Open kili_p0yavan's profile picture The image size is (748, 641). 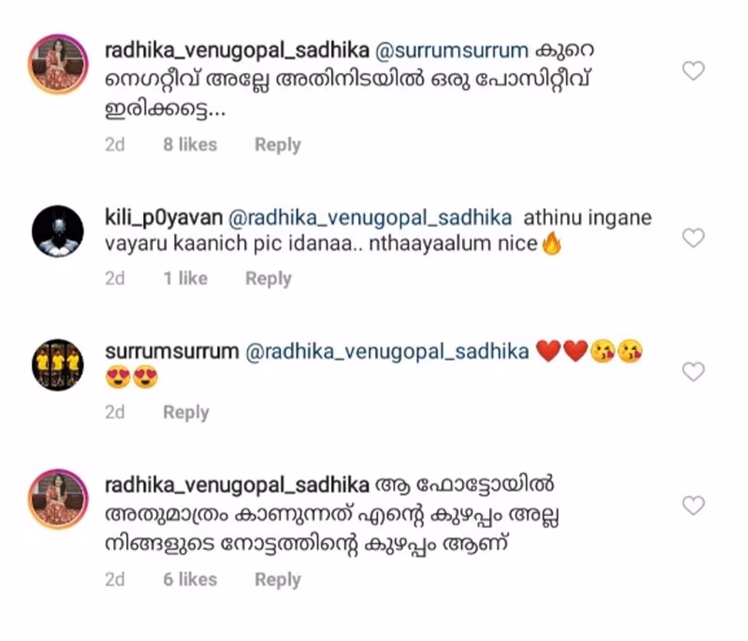(58, 231)
